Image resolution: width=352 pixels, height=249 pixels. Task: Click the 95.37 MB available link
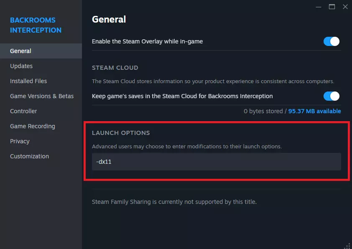pyautogui.click(x=314, y=111)
